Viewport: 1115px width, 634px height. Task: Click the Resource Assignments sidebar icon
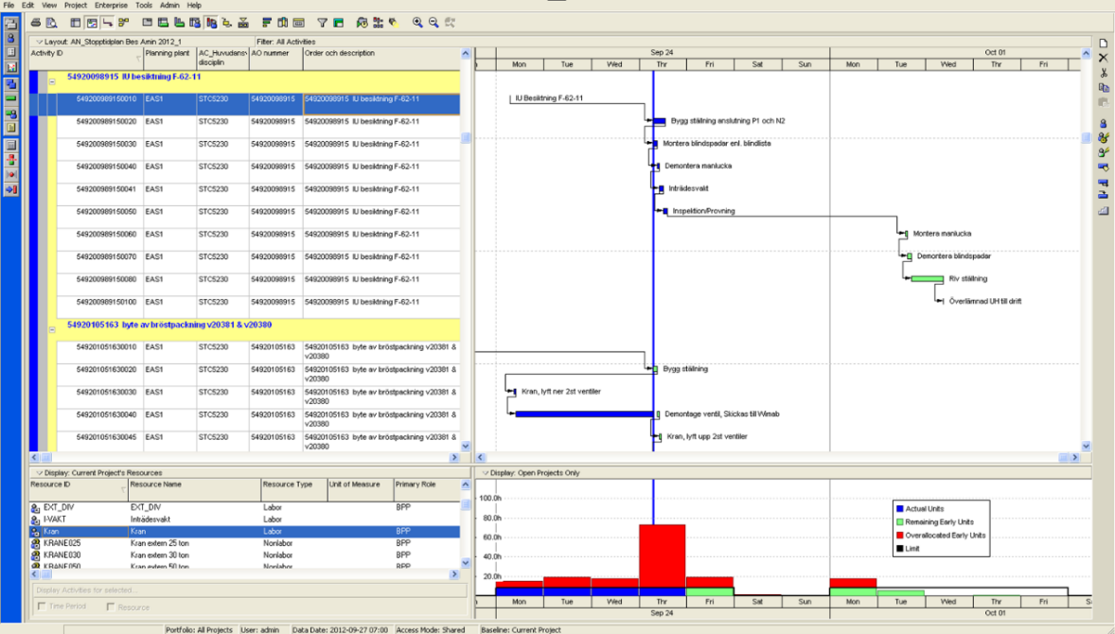click(x=11, y=114)
